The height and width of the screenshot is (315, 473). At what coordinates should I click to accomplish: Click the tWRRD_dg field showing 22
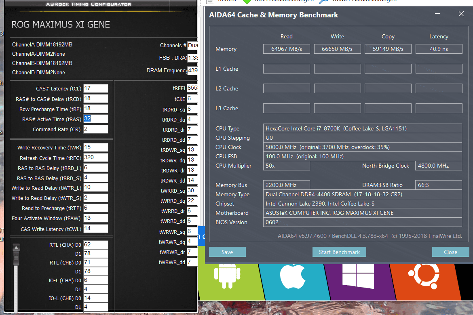[x=192, y=200]
